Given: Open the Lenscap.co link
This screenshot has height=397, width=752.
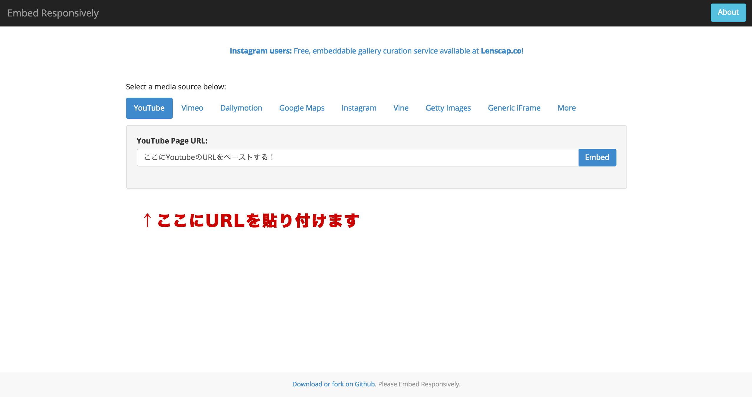Looking at the screenshot, I should coord(501,51).
